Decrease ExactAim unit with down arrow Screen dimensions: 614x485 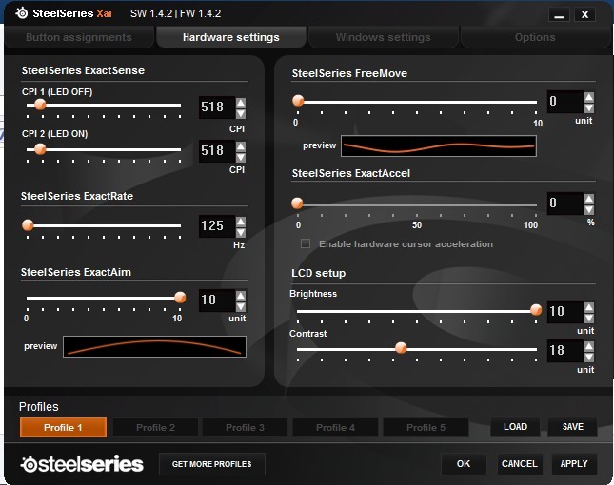[241, 306]
